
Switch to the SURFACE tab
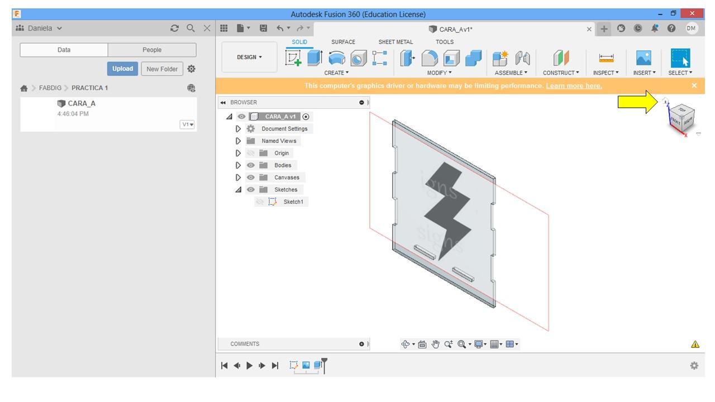[343, 42]
